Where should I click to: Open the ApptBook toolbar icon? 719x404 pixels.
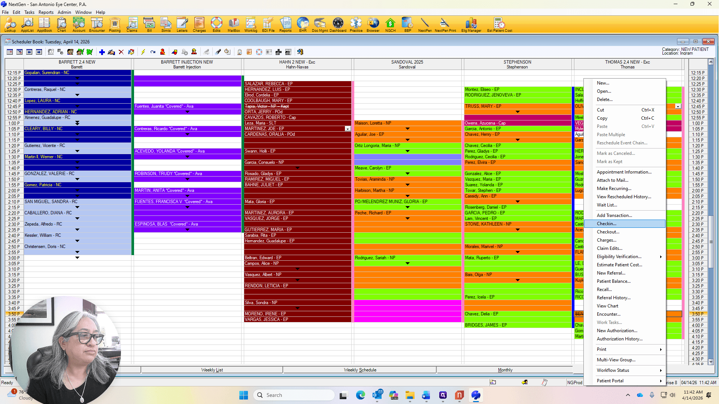[x=45, y=25]
